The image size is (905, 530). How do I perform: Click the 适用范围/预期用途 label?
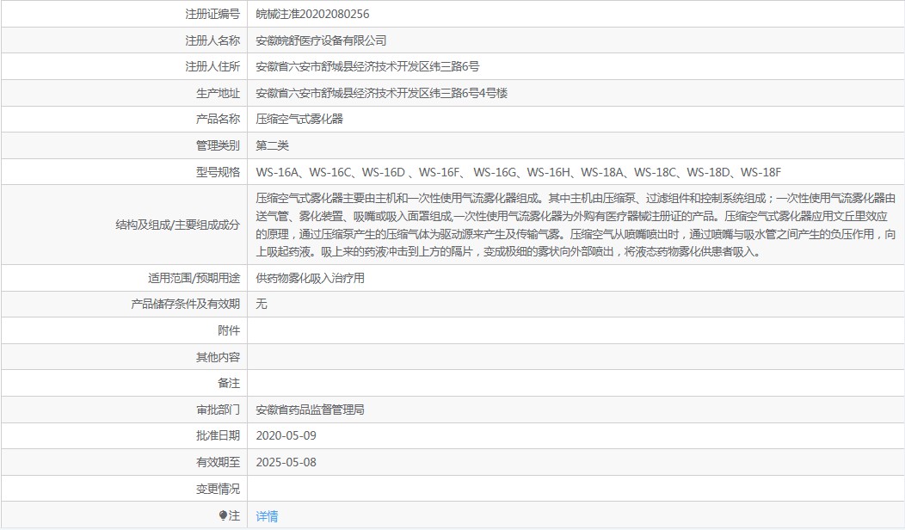coord(194,278)
